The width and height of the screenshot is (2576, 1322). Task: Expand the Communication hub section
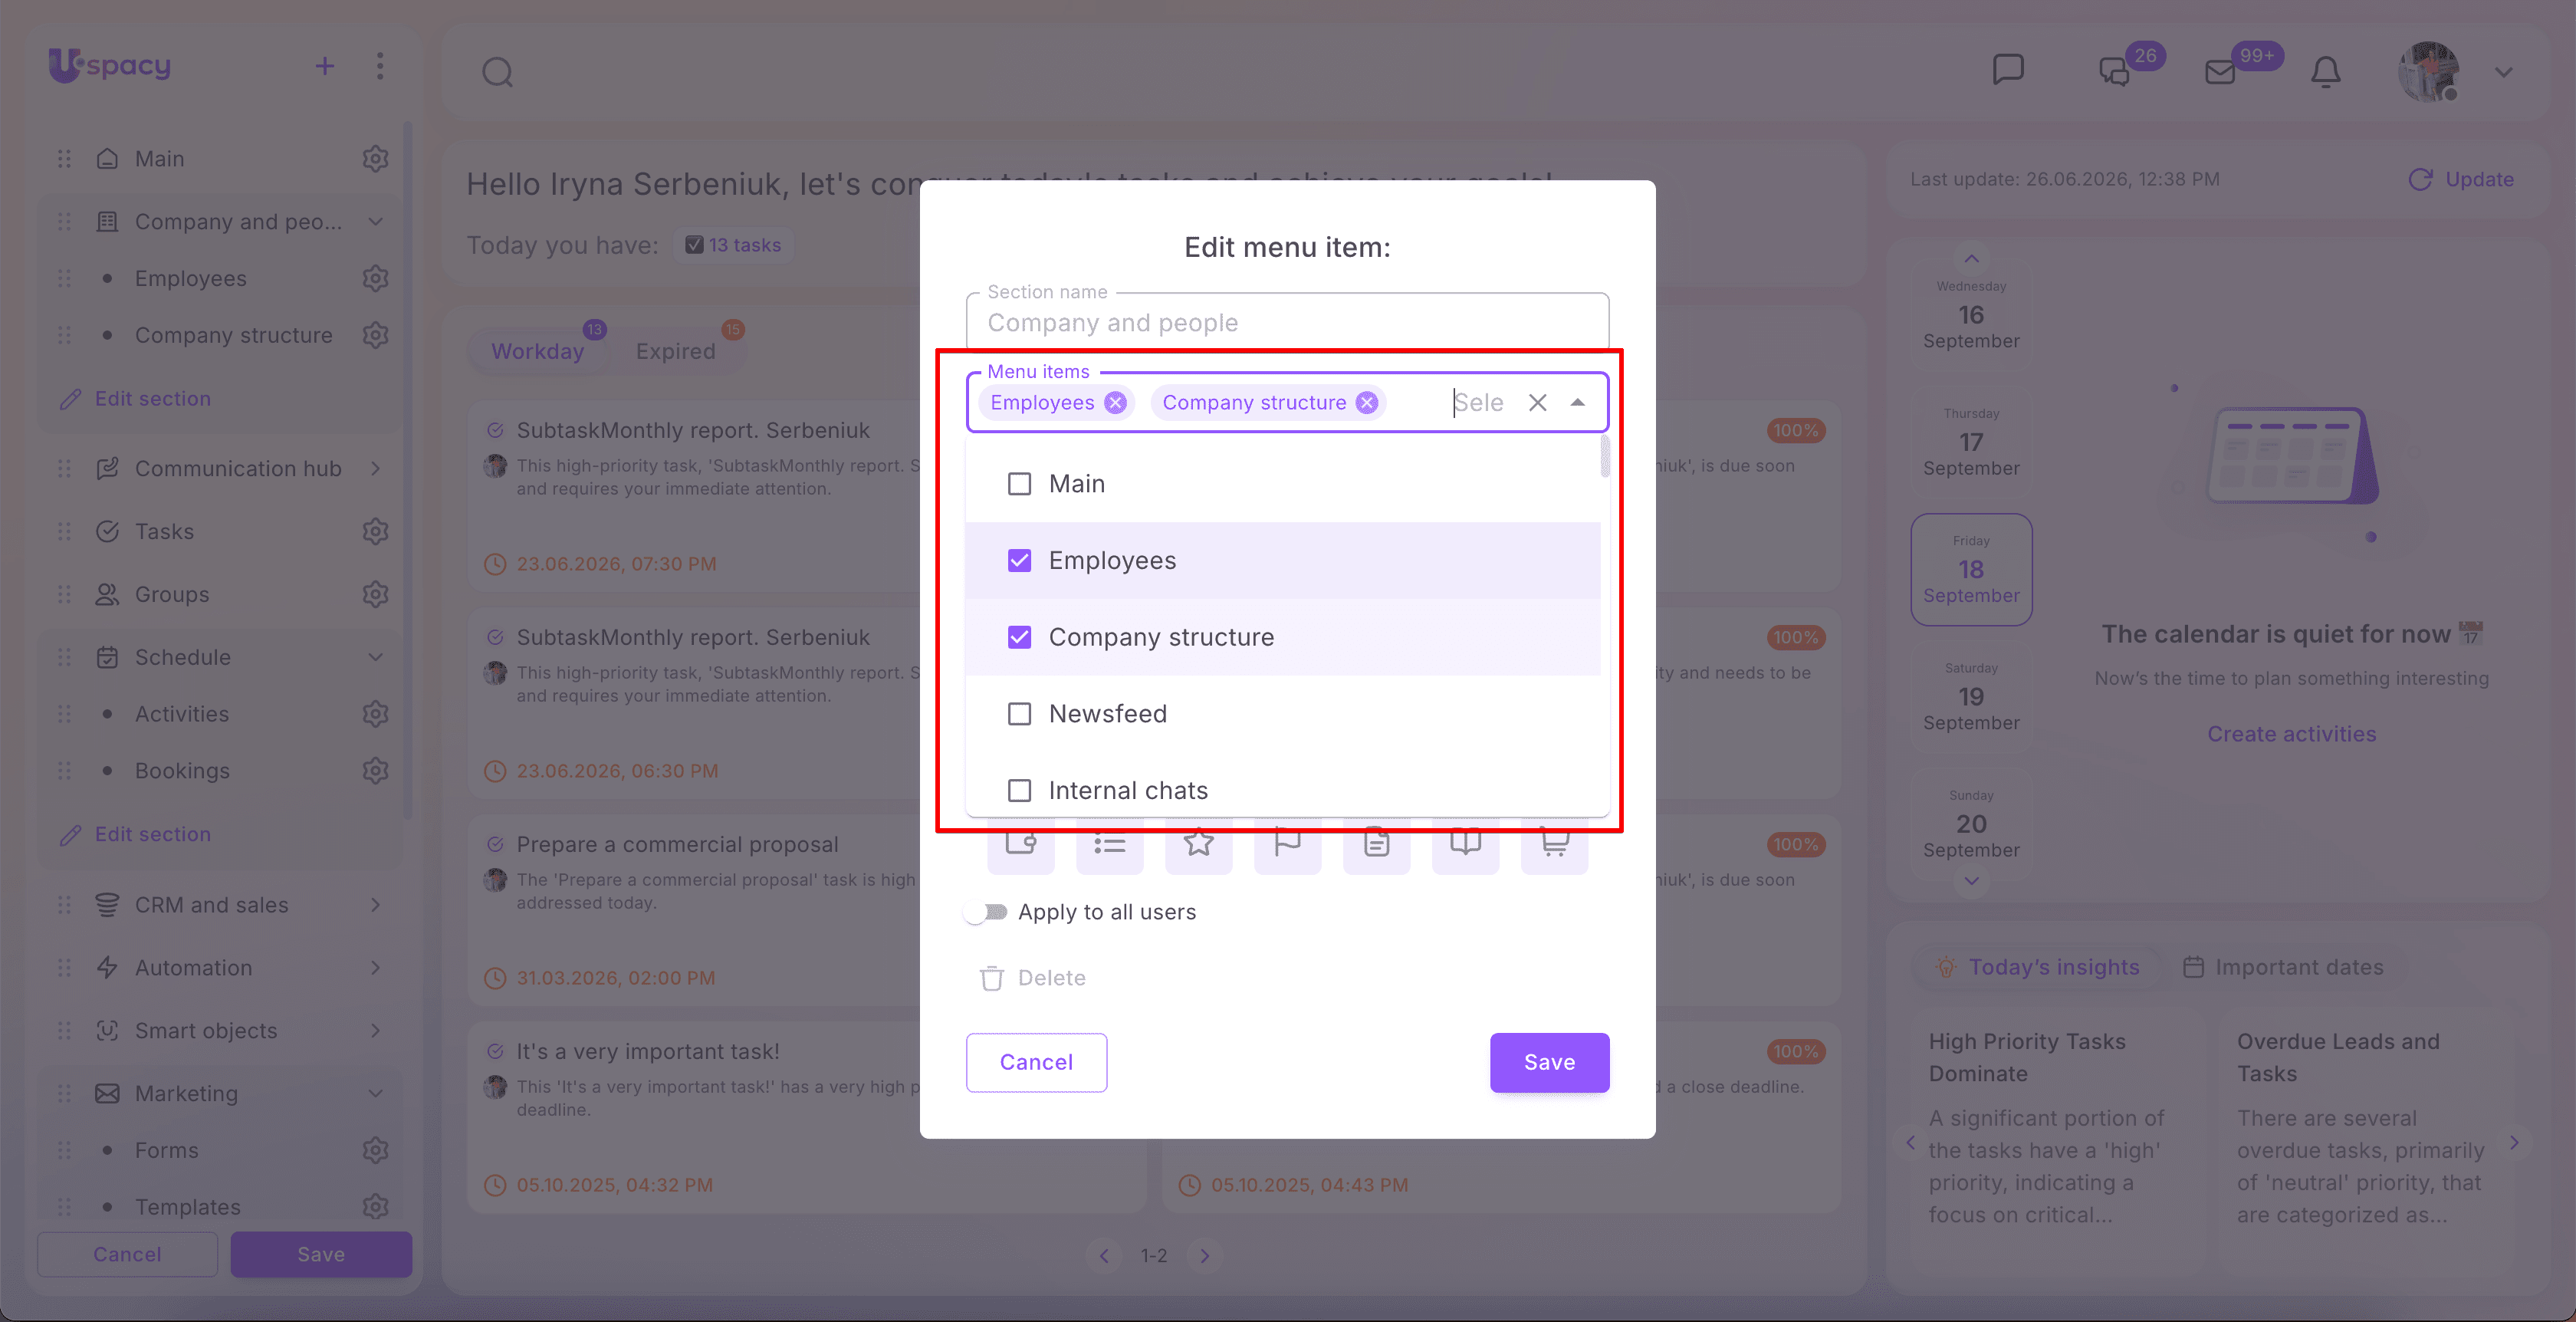coord(375,468)
